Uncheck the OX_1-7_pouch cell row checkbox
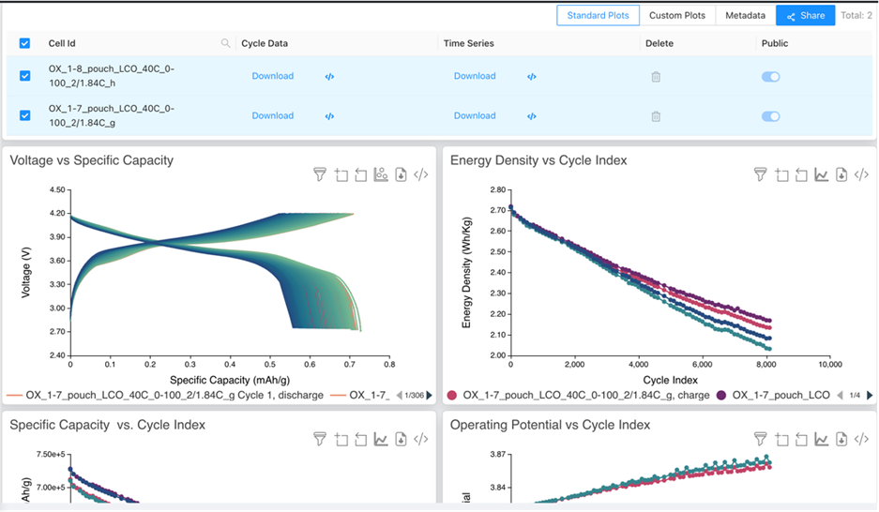 [24, 115]
